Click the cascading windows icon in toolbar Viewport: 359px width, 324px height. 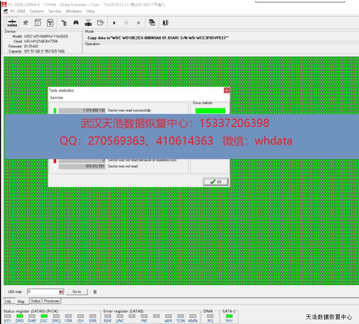pos(152,23)
